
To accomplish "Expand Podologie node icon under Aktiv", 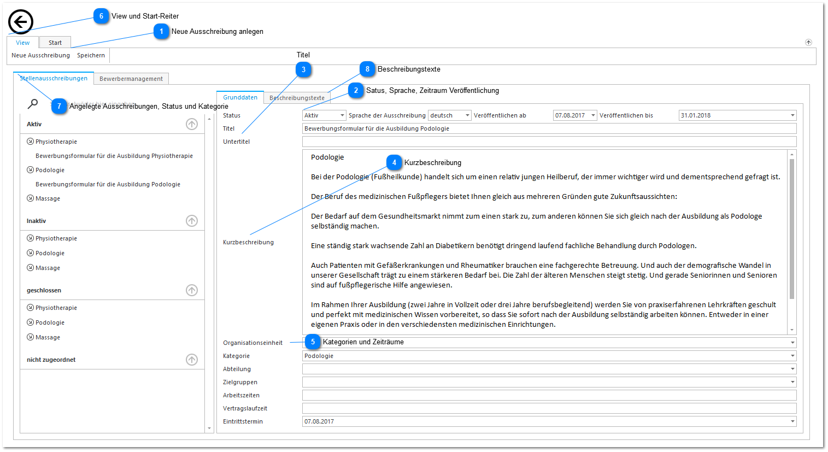I will pos(30,170).
